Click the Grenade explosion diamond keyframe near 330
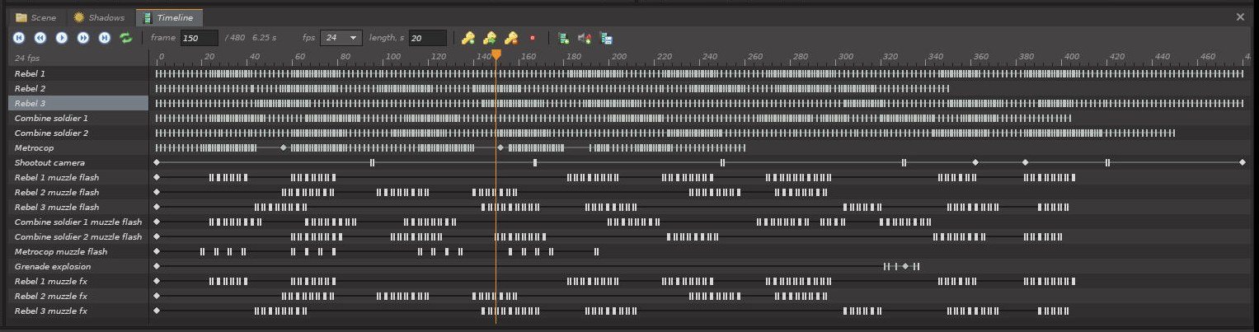The height and width of the screenshot is (332, 1259). 904,267
